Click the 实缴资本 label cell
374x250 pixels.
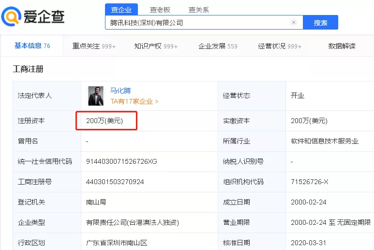[x=252, y=121]
